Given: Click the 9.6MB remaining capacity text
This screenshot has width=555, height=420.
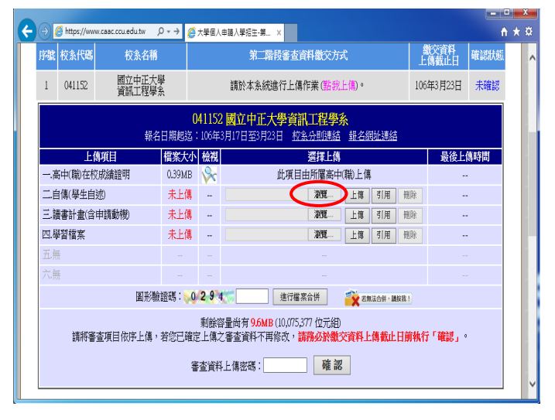Looking at the screenshot, I should click(x=262, y=323).
